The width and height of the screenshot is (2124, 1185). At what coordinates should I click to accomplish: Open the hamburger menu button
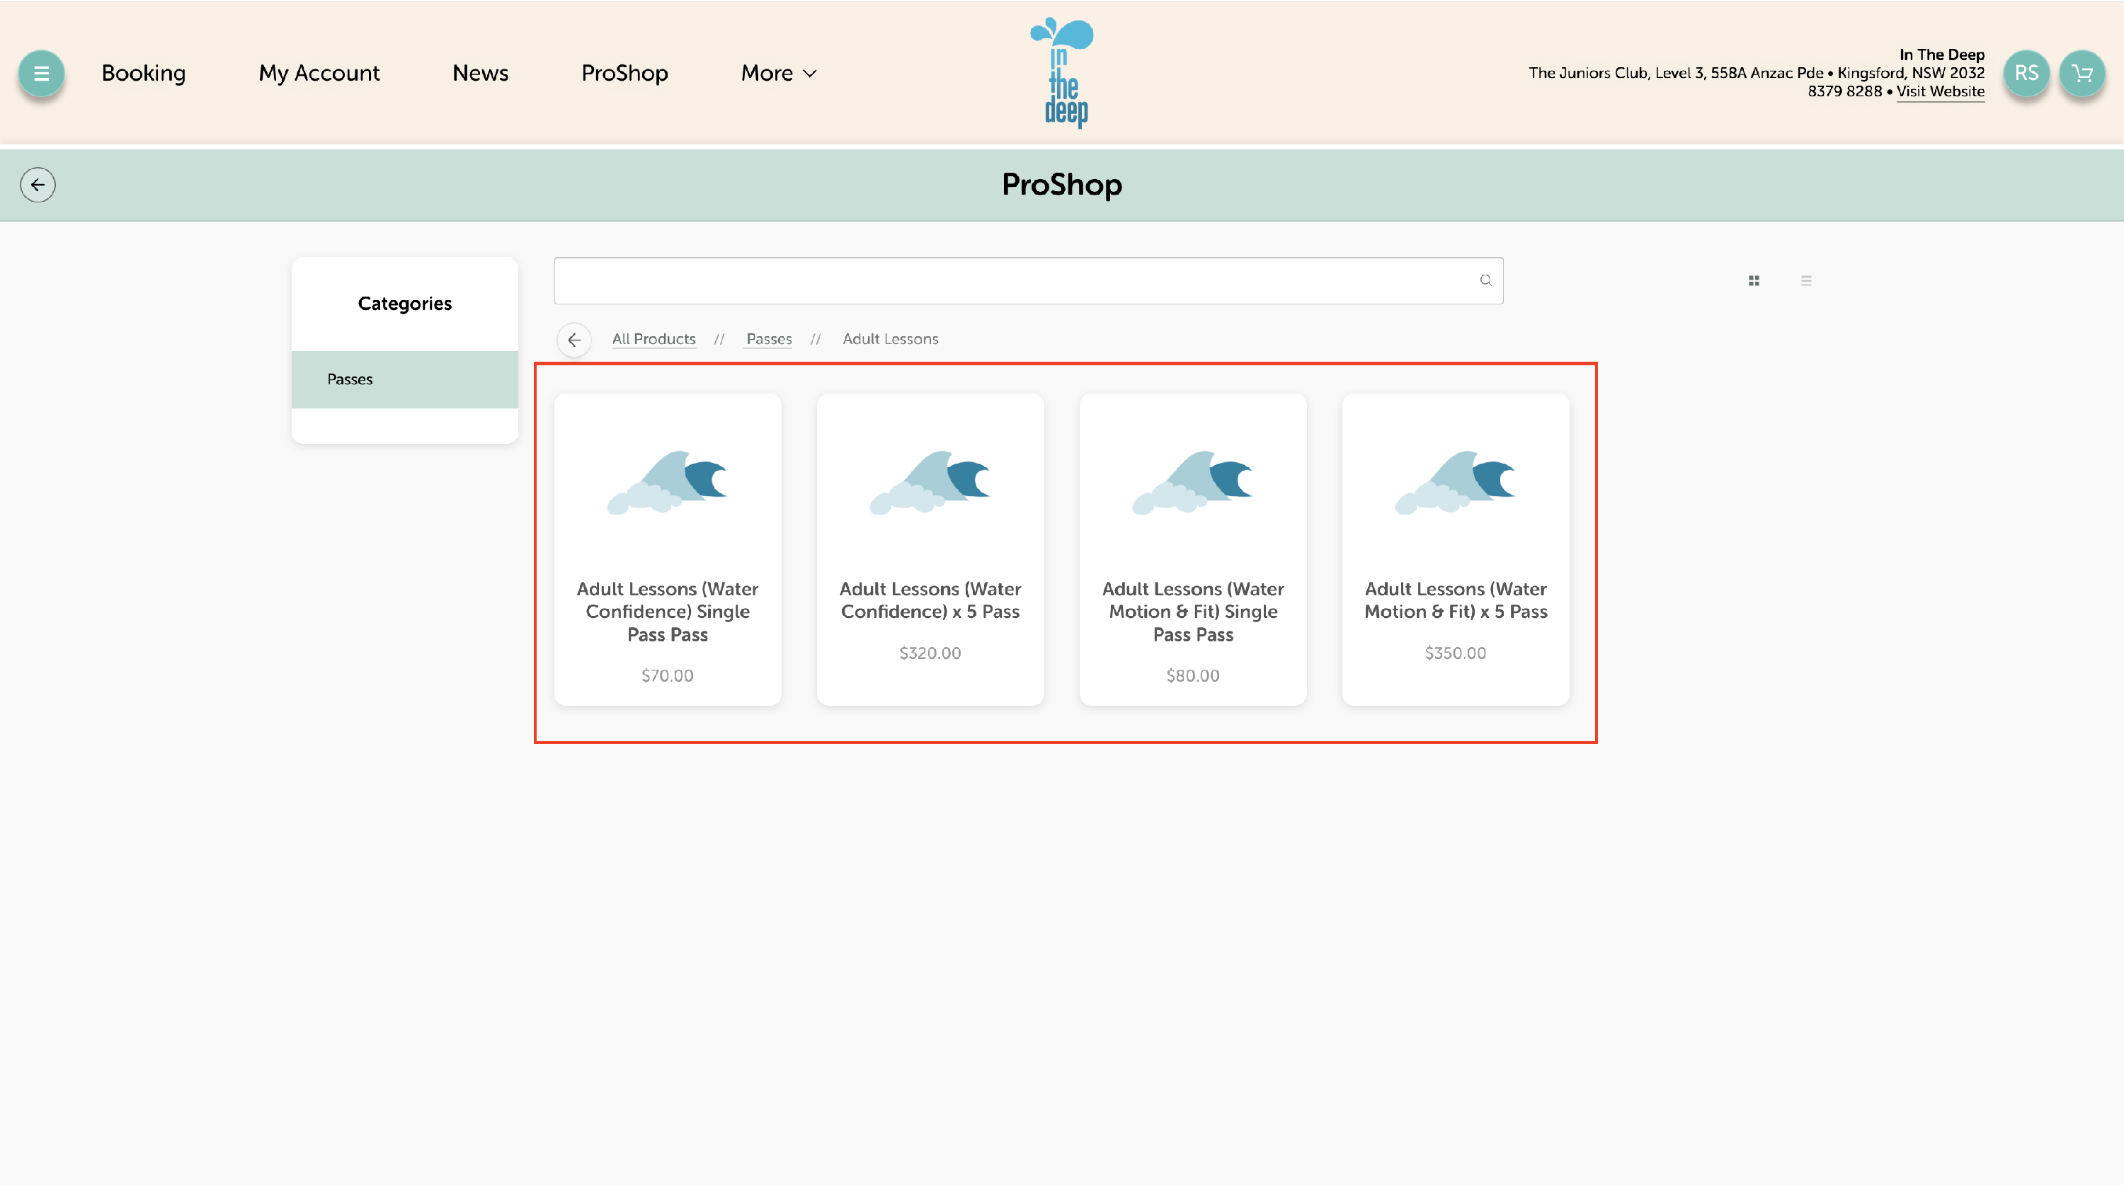tap(40, 74)
